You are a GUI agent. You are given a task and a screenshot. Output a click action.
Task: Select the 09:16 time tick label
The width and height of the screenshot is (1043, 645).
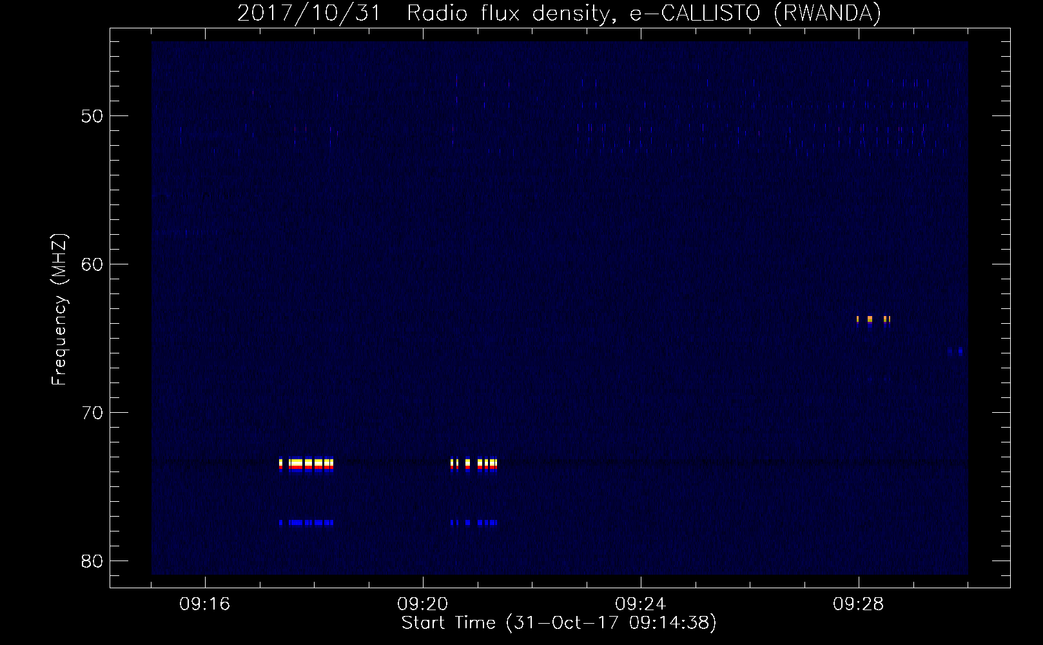pyautogui.click(x=205, y=604)
